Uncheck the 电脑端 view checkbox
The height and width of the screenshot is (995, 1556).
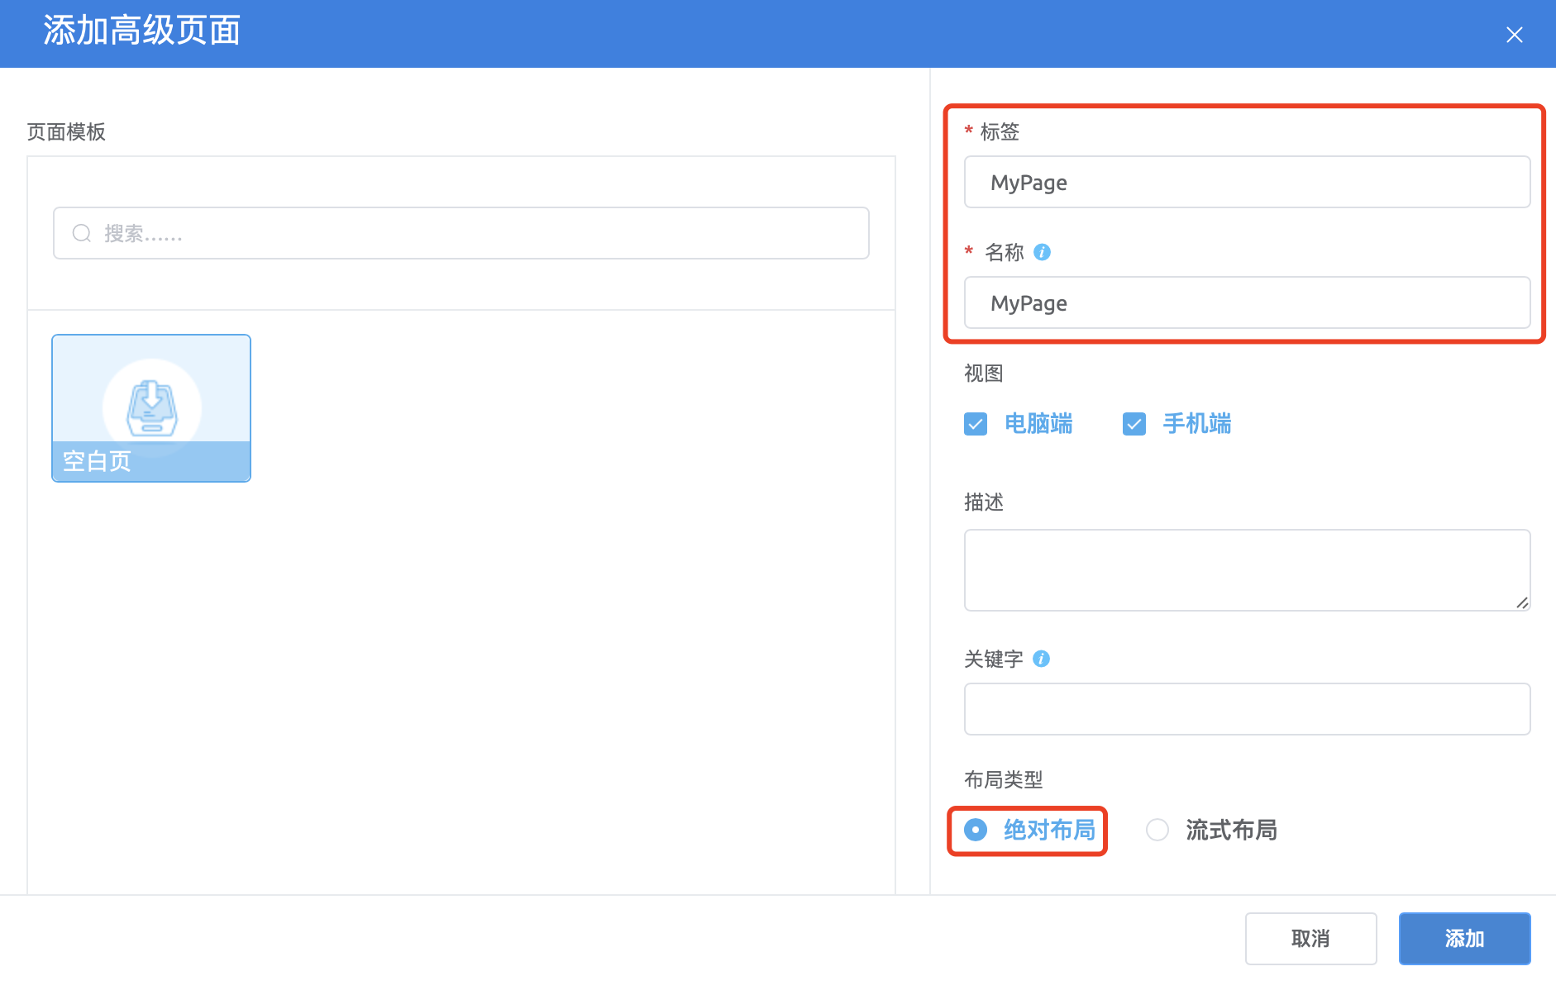pos(976,424)
